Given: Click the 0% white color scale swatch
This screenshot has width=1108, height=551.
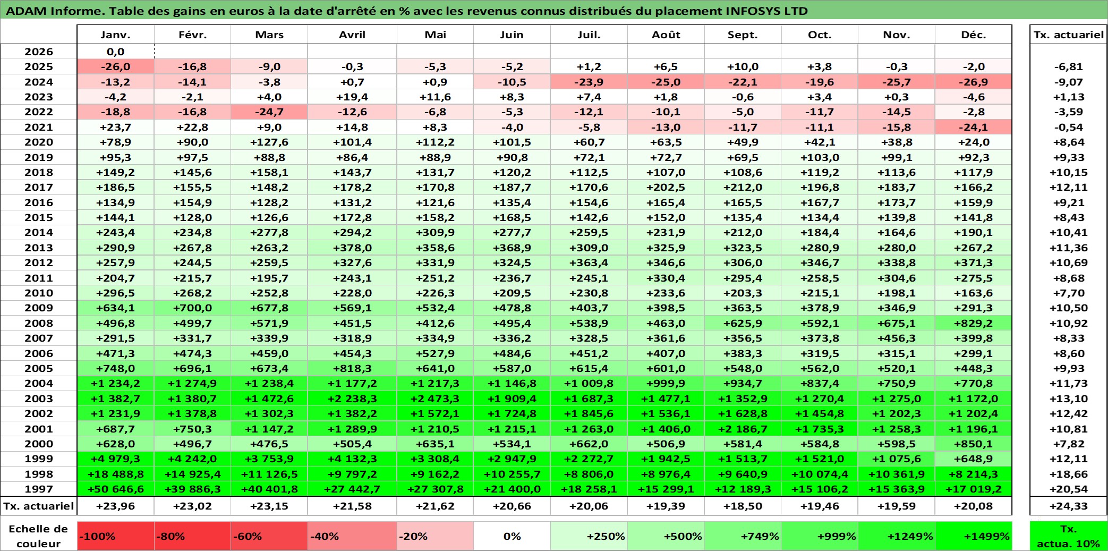Looking at the screenshot, I should (x=512, y=536).
